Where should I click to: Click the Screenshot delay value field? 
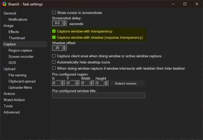click(58, 23)
